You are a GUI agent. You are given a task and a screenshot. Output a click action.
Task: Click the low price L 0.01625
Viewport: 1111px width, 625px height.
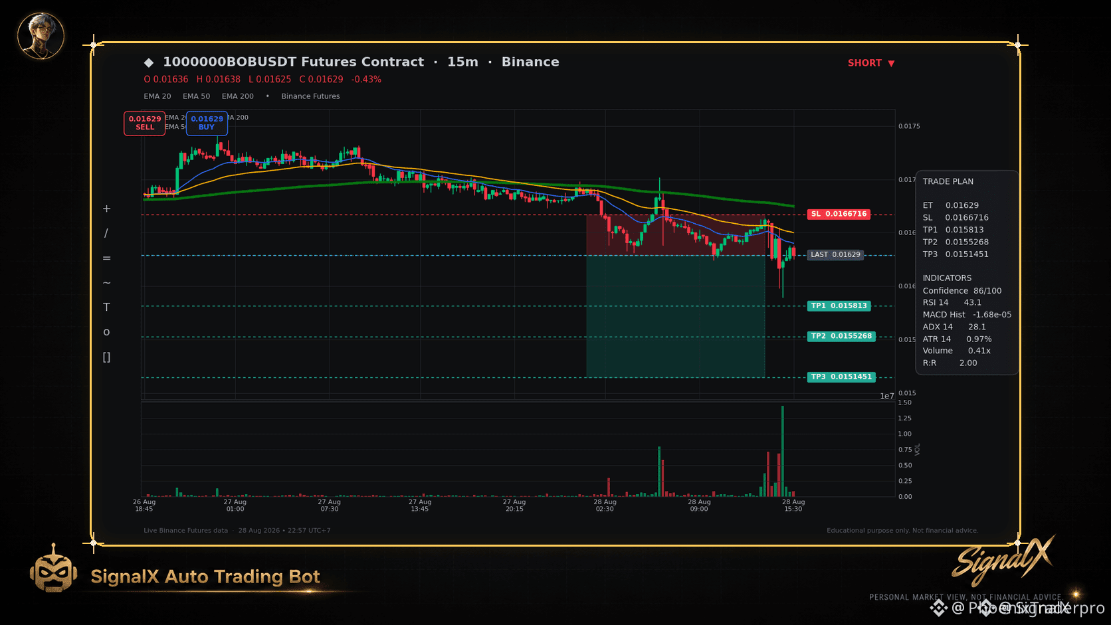270,79
